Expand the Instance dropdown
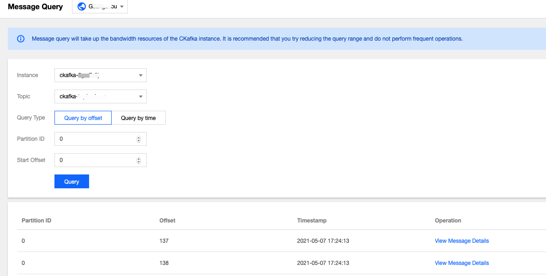546x276 pixels. (101, 75)
